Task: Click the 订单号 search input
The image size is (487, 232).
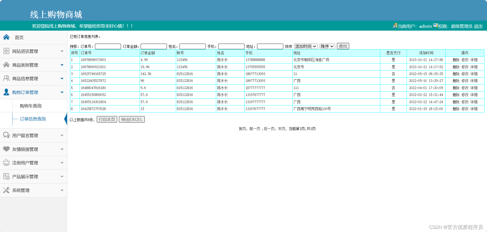Action: [x=108, y=46]
